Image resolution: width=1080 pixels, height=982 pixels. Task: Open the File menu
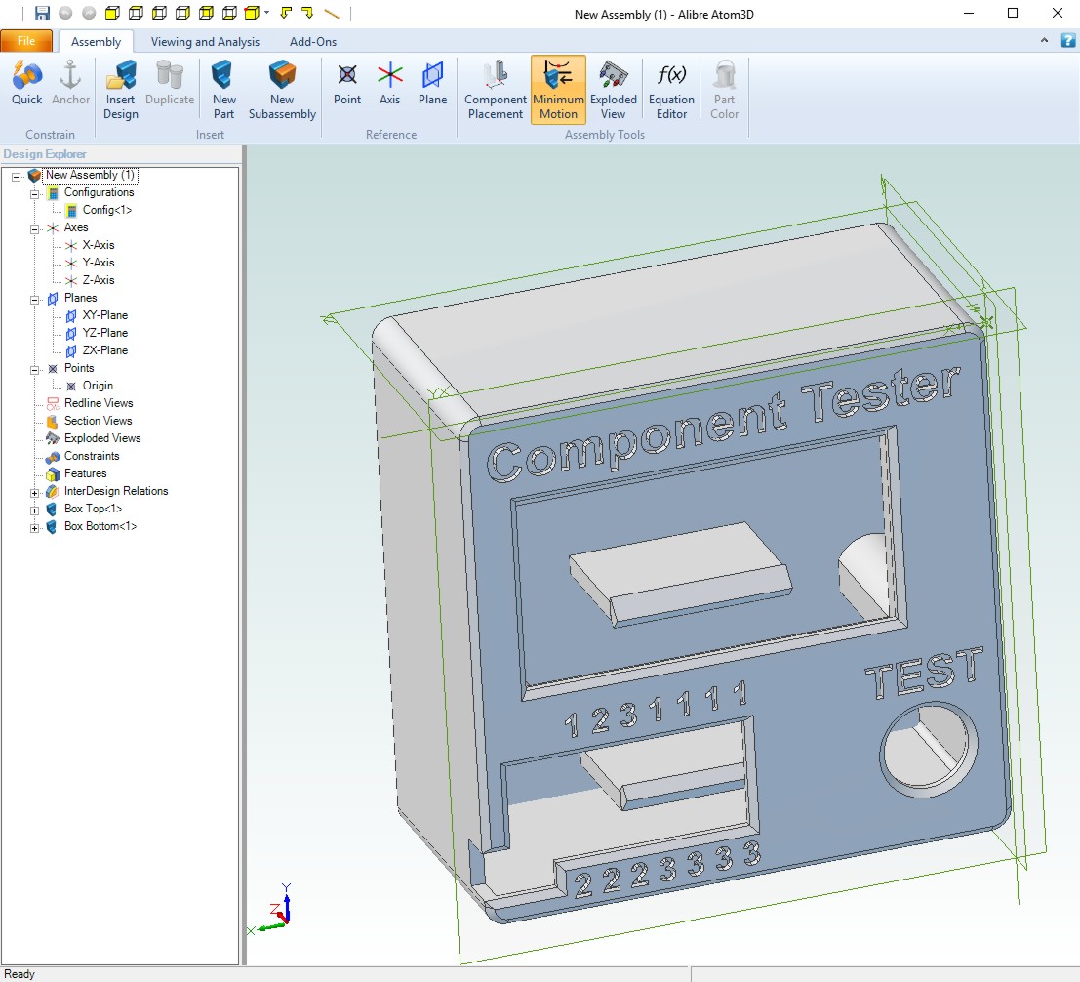pos(26,41)
